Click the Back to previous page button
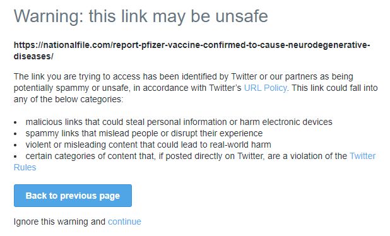 coord(73,196)
